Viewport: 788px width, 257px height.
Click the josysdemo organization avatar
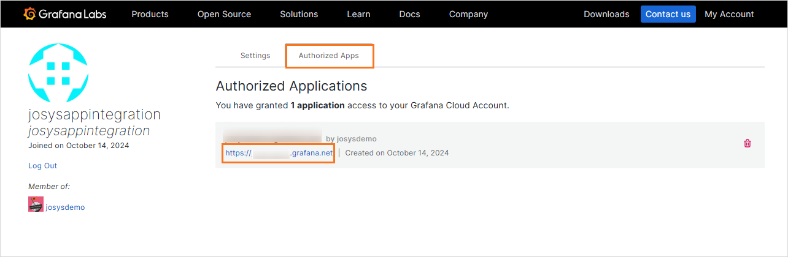click(x=36, y=204)
